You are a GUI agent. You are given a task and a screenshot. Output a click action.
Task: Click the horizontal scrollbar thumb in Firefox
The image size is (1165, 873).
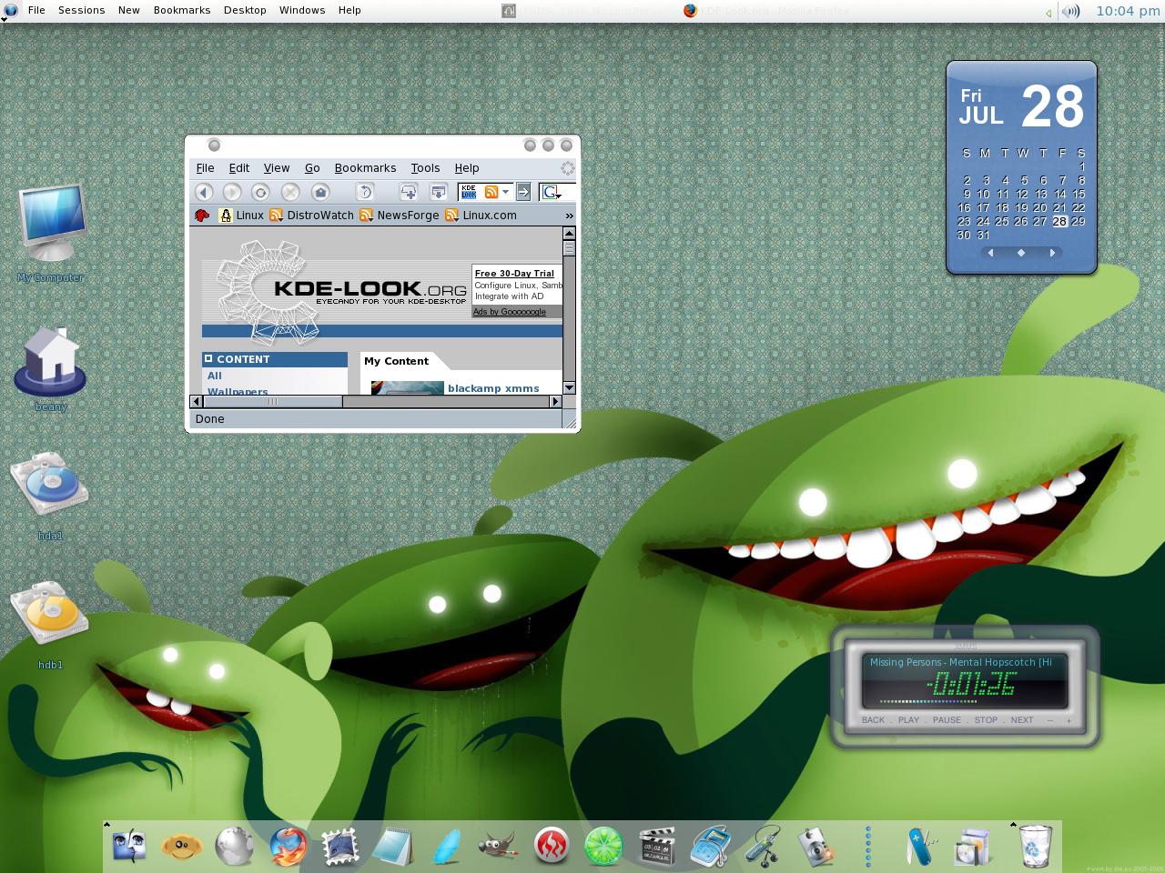(x=272, y=401)
